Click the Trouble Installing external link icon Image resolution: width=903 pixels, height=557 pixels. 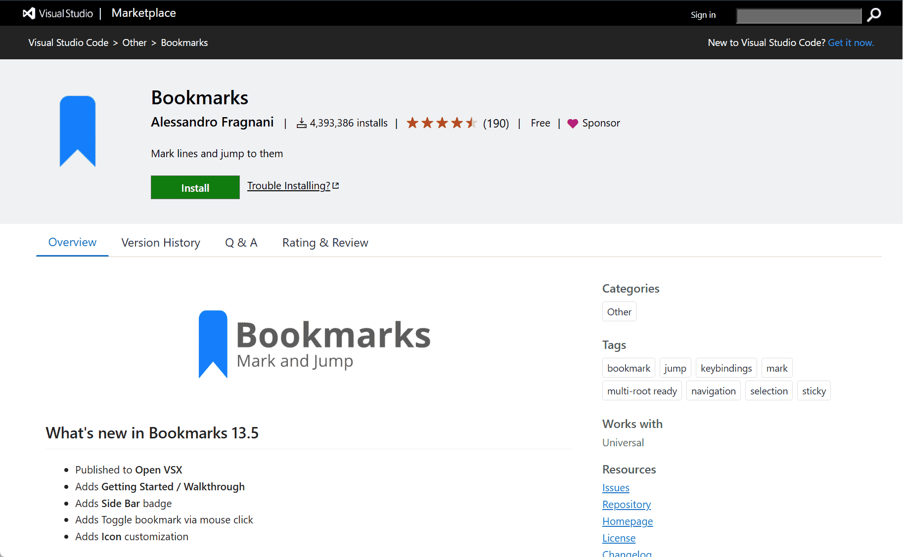335,185
